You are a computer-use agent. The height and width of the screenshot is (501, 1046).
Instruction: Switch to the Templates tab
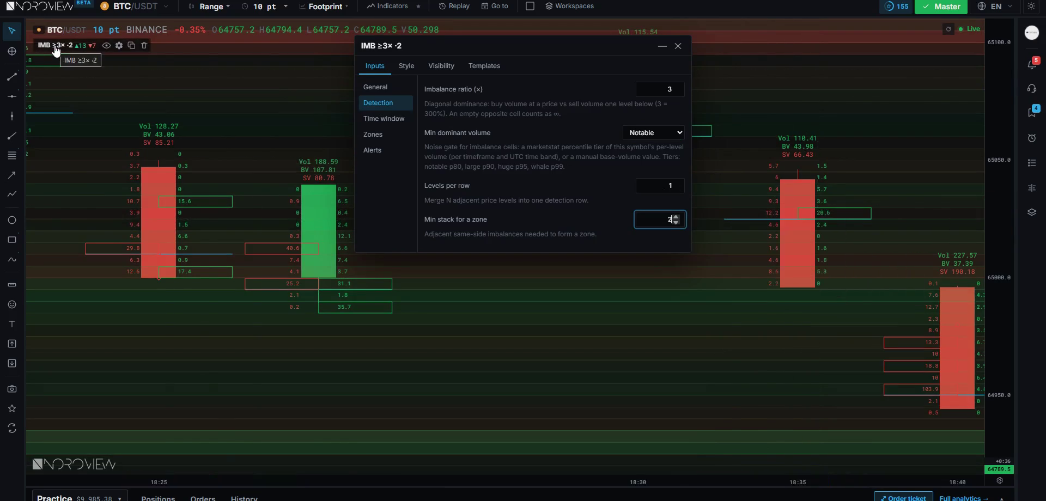484,66
